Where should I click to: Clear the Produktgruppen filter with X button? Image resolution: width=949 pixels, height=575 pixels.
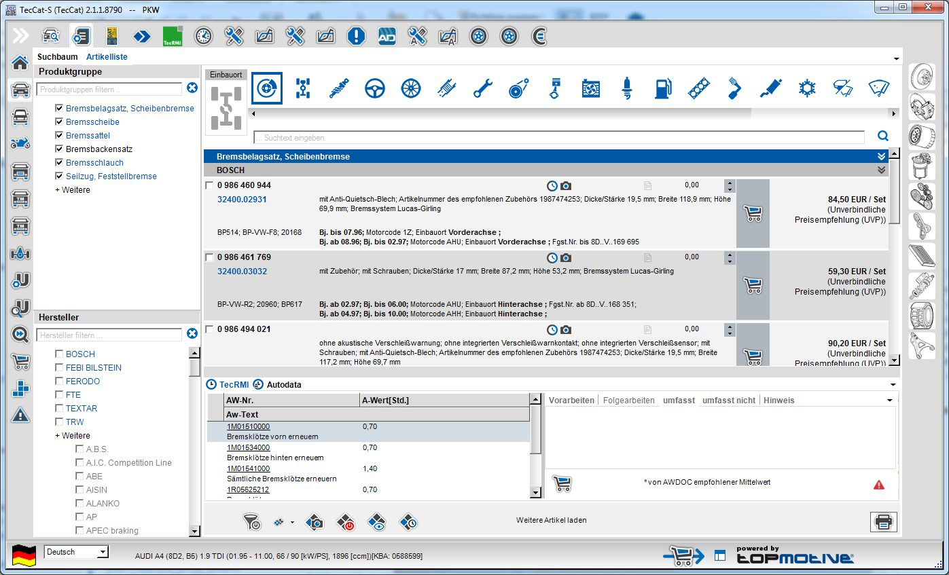pos(192,88)
